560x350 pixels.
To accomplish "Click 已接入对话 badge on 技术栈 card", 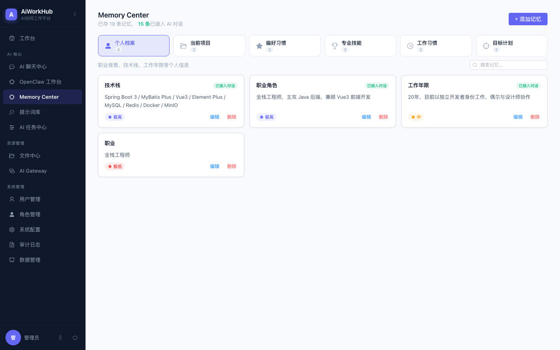I will tap(225, 86).
